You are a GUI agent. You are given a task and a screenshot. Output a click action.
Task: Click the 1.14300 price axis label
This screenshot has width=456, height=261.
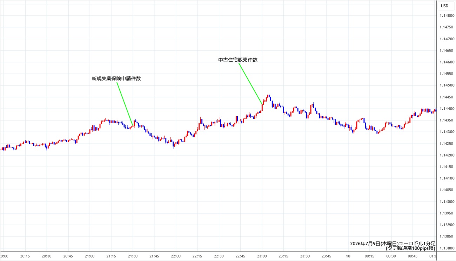(447, 132)
